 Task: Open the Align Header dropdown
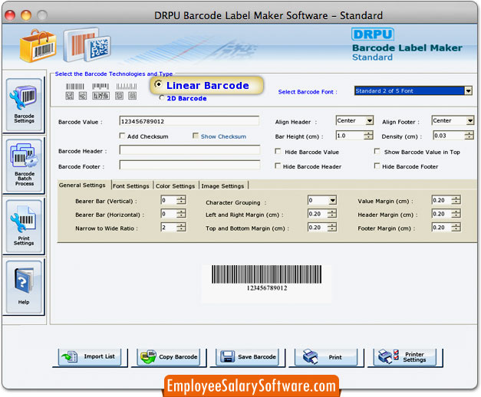pyautogui.click(x=354, y=120)
